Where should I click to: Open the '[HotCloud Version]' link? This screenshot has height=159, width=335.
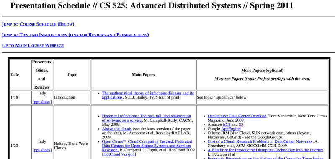pyautogui.click(x=119, y=154)
